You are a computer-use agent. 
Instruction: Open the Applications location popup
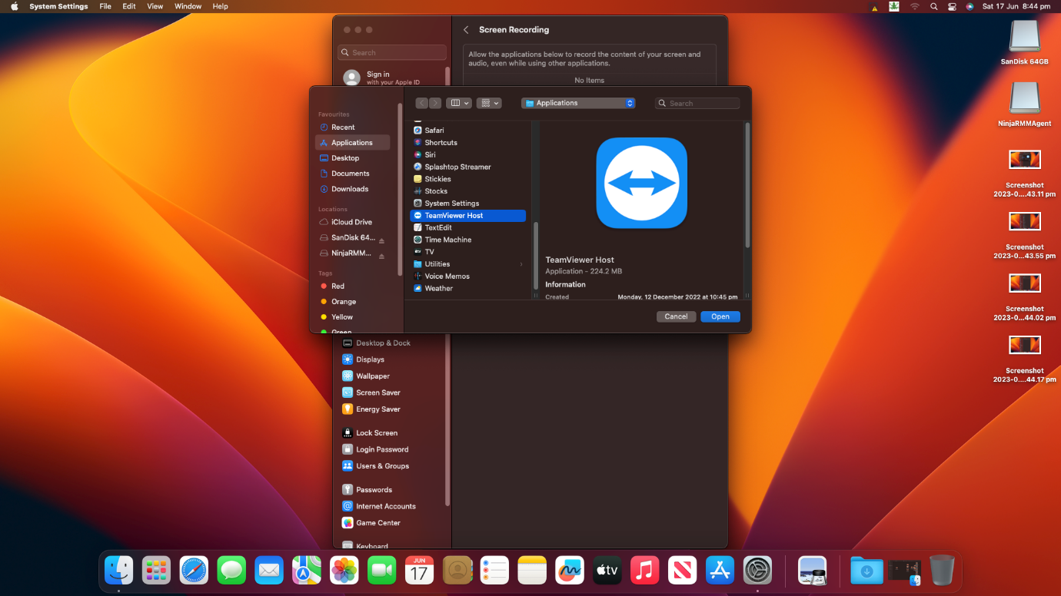click(x=578, y=103)
